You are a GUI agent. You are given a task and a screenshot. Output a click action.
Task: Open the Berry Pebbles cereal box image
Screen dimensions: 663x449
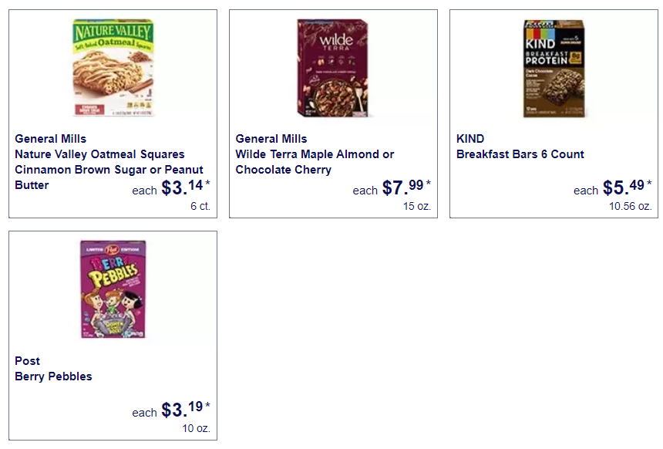[x=113, y=289]
